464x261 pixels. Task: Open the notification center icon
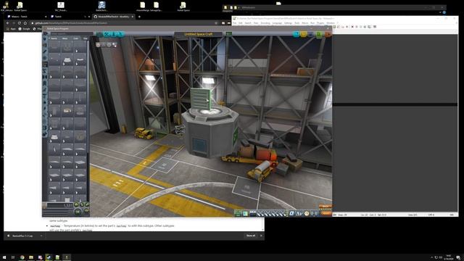(x=458, y=257)
